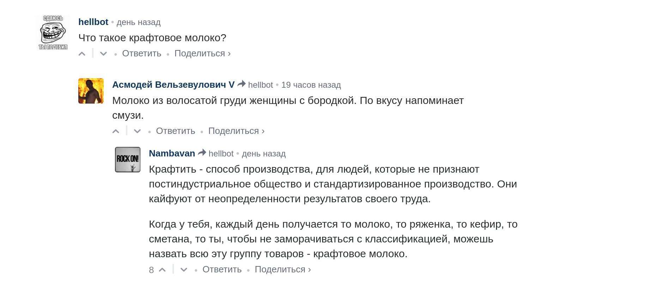Open '19 часов назад' timestamp permalink
Viewport: 671px width, 284px height.
point(311,85)
